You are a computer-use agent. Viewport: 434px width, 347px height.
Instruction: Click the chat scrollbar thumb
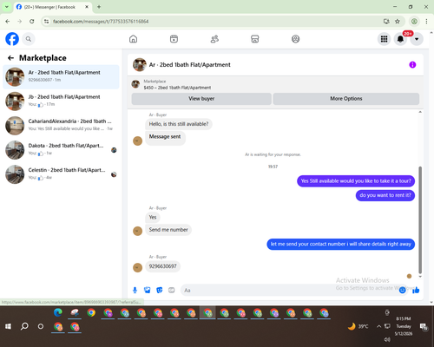[420, 219]
